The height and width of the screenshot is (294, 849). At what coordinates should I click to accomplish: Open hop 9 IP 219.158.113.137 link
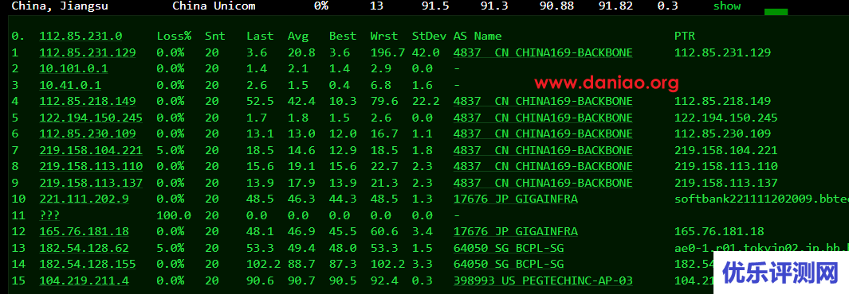tap(91, 183)
